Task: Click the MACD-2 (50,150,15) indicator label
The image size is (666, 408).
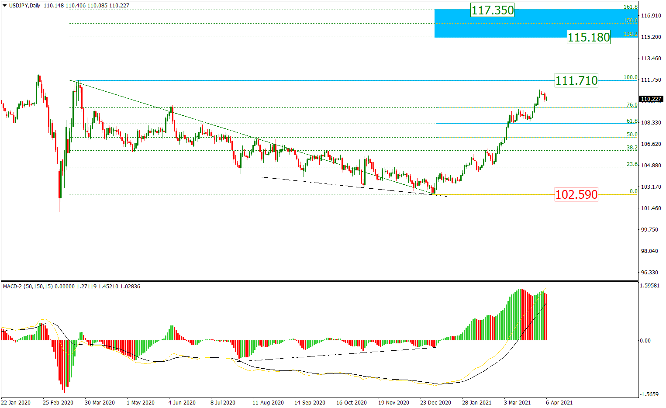Action: [x=28, y=287]
